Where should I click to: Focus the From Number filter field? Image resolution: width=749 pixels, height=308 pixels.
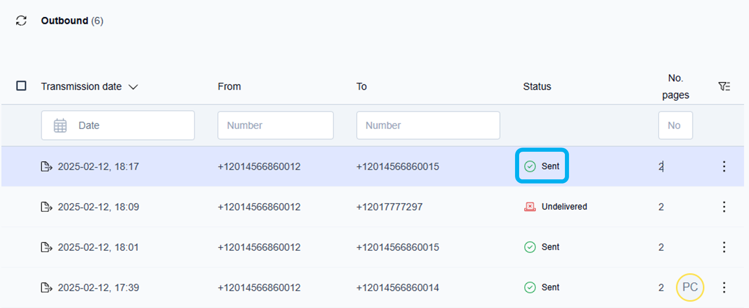275,125
